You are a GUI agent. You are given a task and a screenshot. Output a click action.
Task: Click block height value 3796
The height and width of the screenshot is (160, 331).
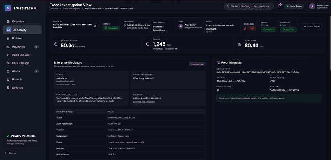tap(273, 81)
